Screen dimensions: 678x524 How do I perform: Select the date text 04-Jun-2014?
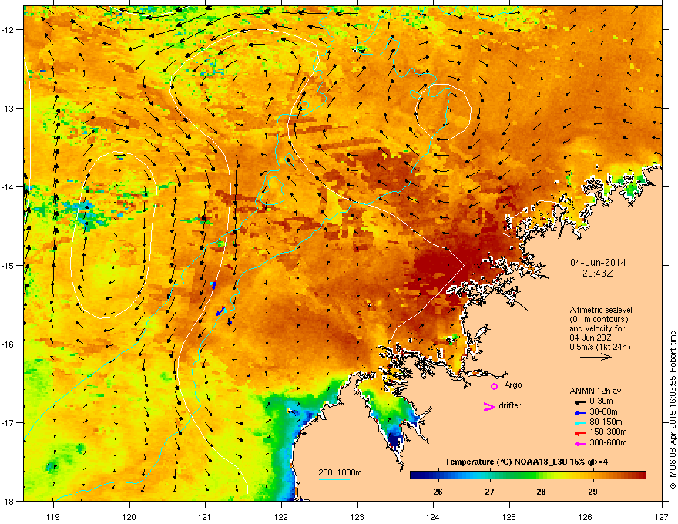598,263
